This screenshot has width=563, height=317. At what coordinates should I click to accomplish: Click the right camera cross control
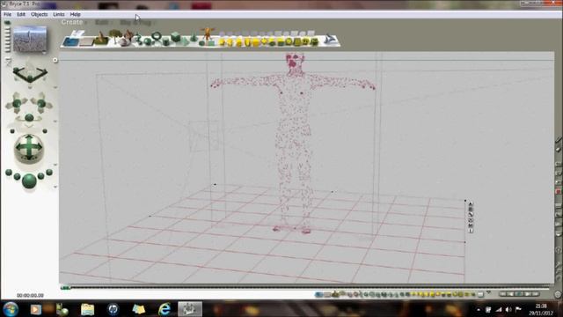tap(41, 104)
